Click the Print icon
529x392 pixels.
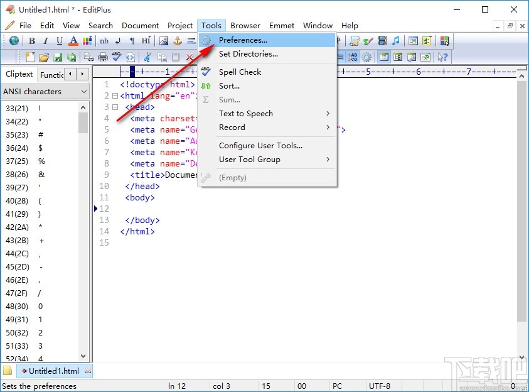[x=103, y=57]
